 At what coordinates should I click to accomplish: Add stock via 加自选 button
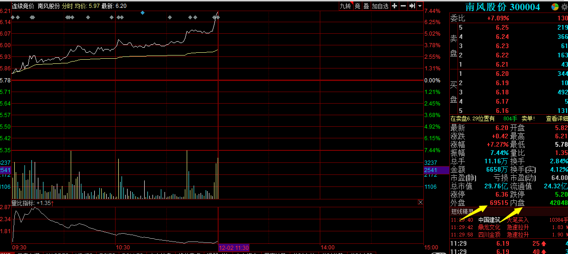click(x=380, y=6)
